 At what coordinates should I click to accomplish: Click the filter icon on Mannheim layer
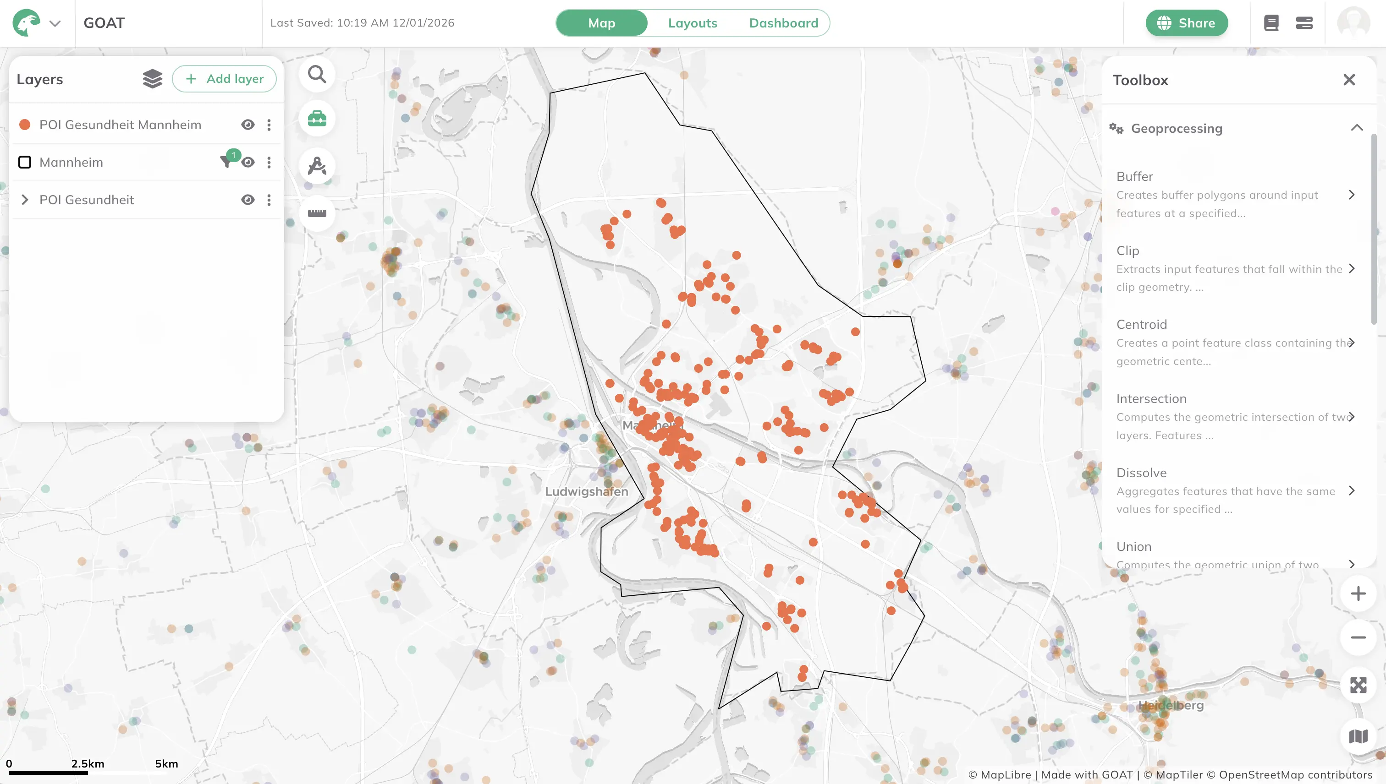(x=226, y=162)
